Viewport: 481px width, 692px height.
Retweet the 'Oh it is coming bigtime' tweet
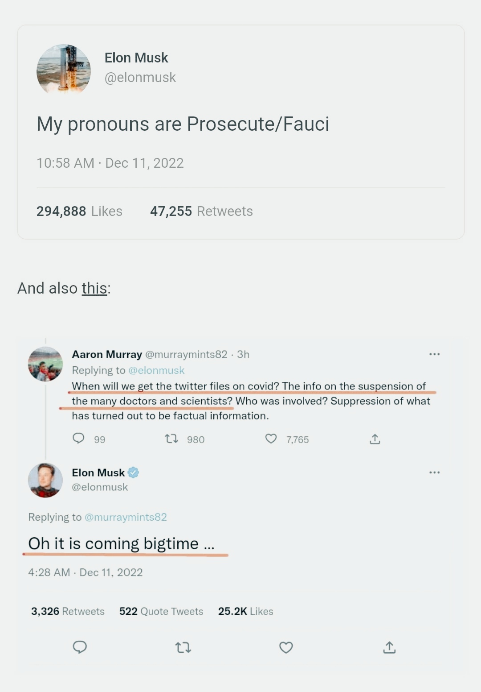click(183, 647)
